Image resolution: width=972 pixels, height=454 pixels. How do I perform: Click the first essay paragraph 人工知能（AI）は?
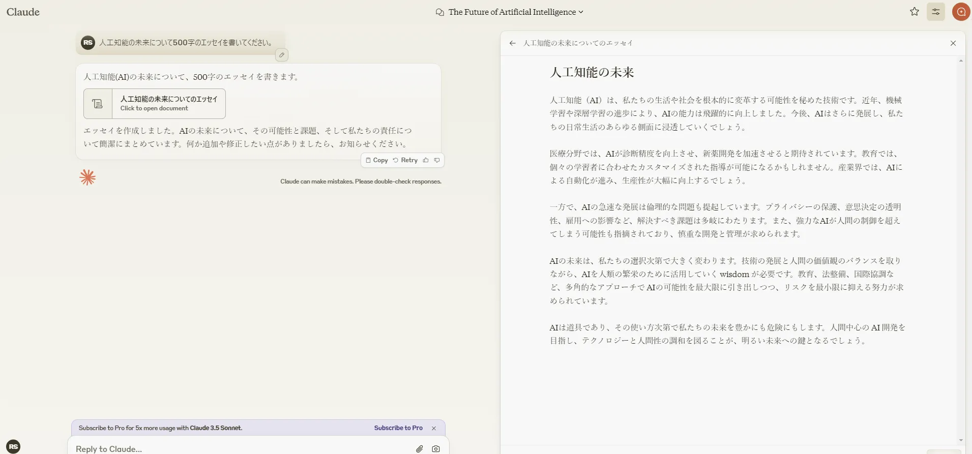pyautogui.click(x=726, y=113)
